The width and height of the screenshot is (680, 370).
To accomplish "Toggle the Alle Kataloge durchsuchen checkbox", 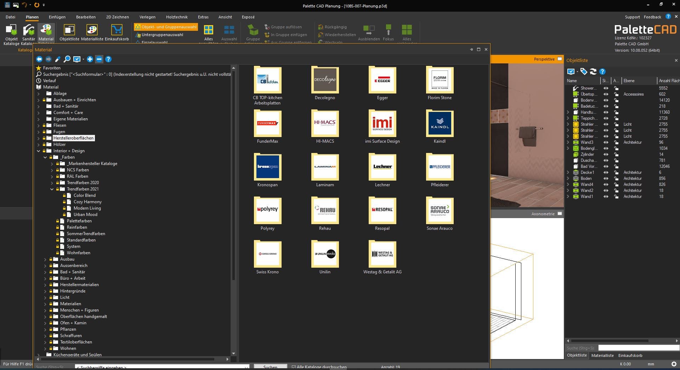I will click(x=294, y=367).
